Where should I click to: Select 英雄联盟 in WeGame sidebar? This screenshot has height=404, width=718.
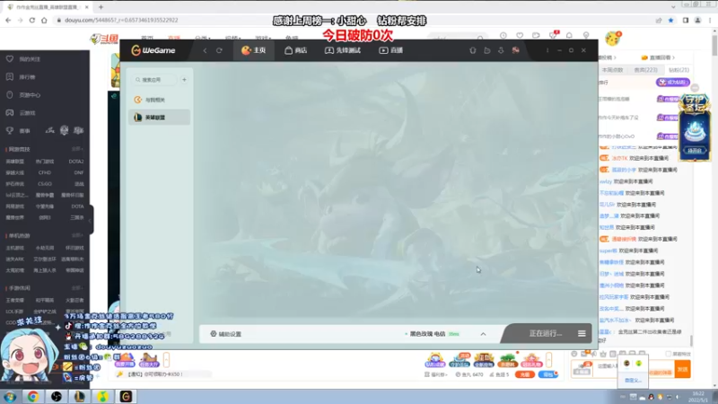click(x=159, y=118)
